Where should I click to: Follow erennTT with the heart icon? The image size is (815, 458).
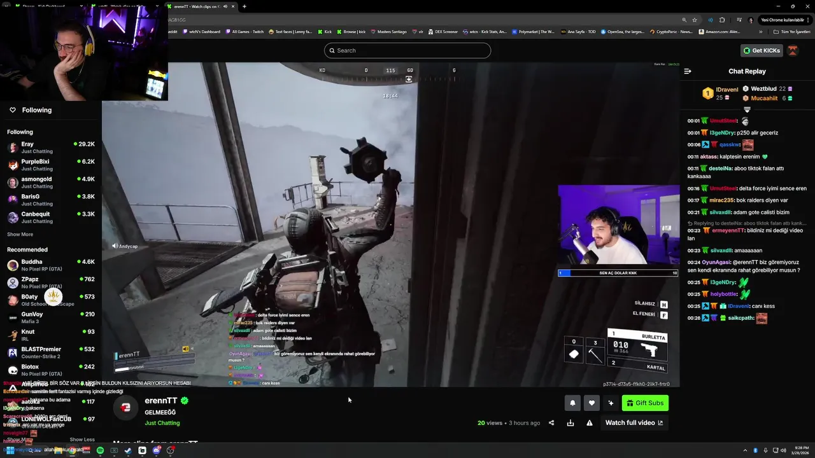(x=592, y=403)
